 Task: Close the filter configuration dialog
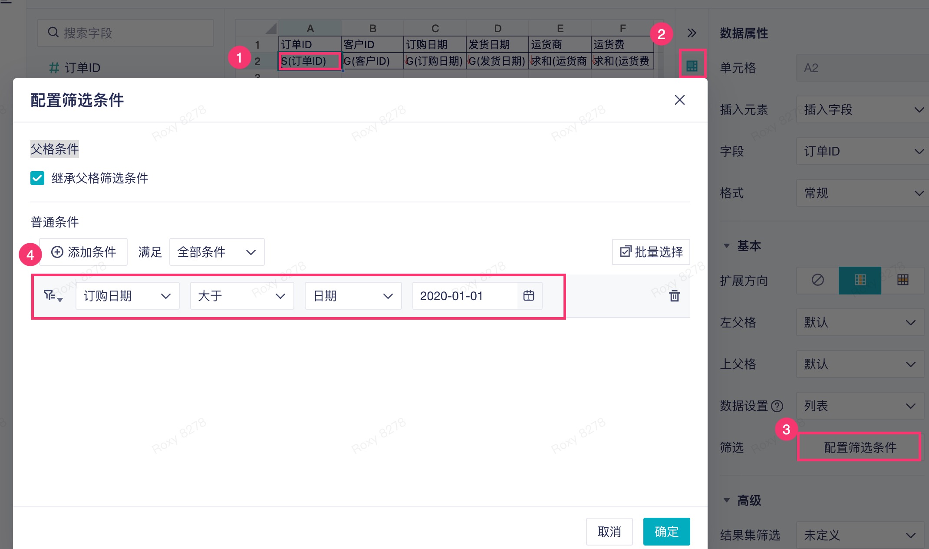tap(679, 100)
